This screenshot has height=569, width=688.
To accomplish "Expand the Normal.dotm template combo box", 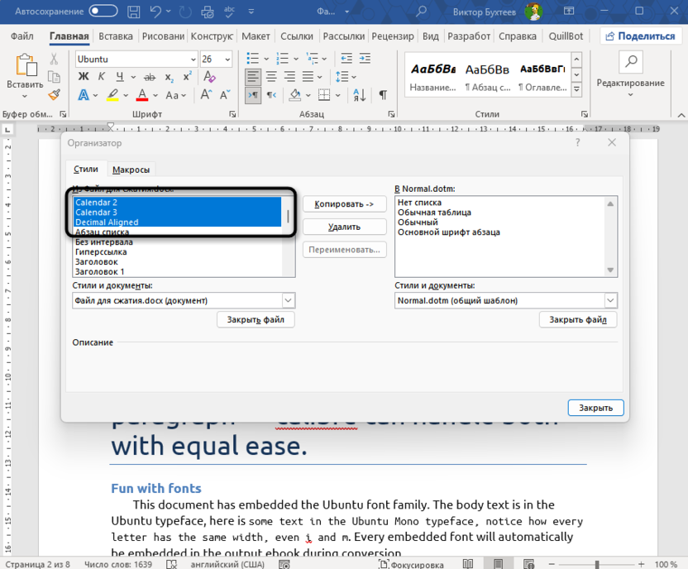I will coord(610,301).
